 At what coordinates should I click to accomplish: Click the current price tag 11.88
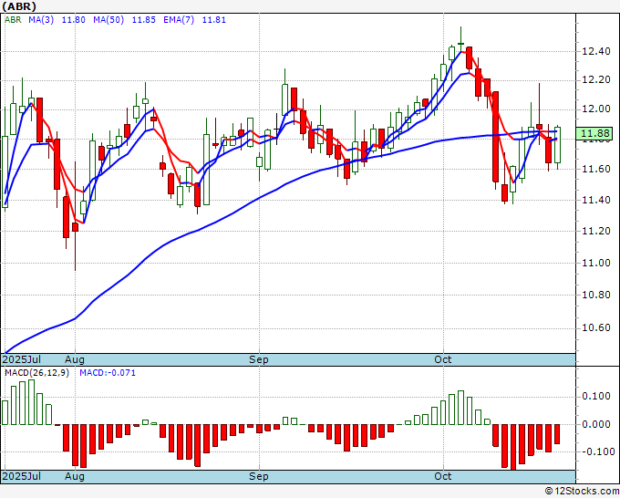pyautogui.click(x=594, y=133)
